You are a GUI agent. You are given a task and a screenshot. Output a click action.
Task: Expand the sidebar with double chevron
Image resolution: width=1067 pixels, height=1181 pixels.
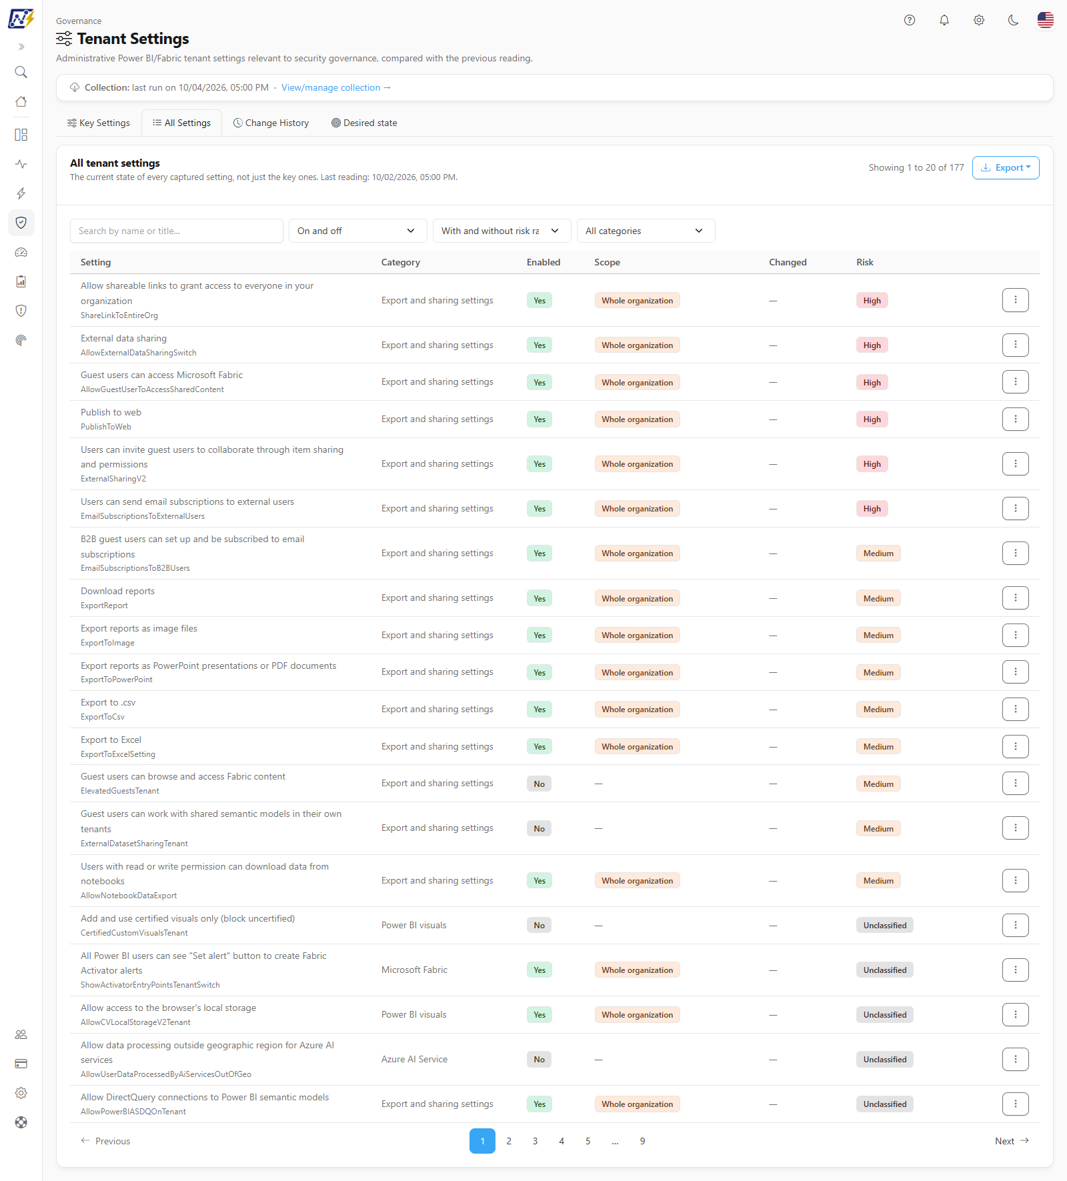point(21,47)
